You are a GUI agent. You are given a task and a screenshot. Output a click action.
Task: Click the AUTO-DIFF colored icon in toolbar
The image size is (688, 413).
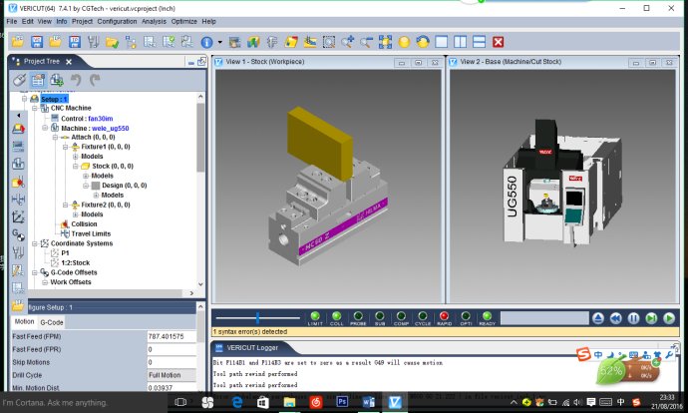tap(291, 42)
